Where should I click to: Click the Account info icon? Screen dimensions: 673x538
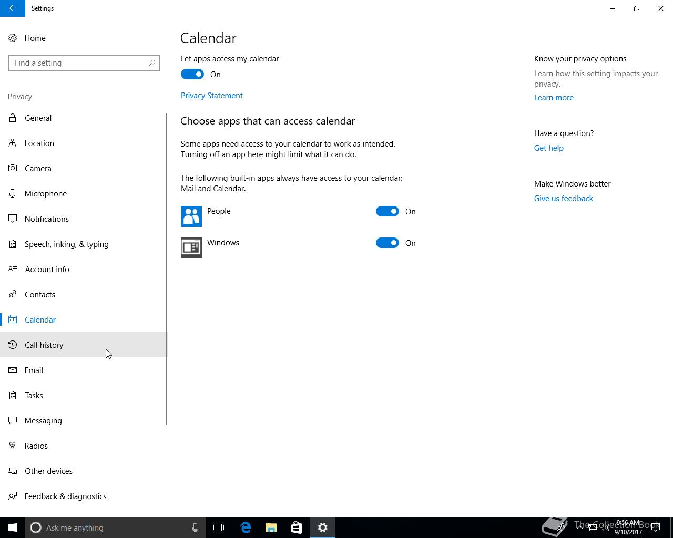tap(13, 269)
